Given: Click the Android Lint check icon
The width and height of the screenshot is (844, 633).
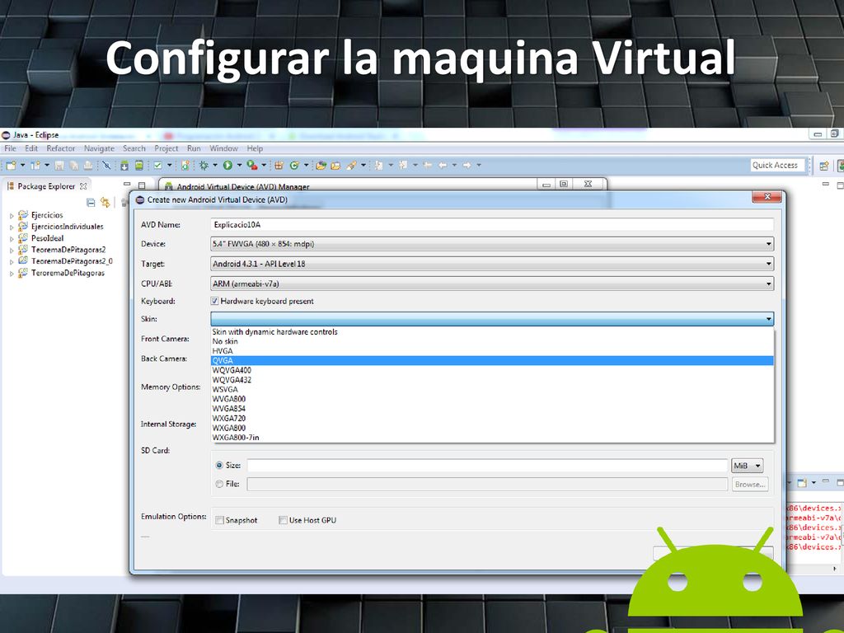Looking at the screenshot, I should click(x=157, y=165).
